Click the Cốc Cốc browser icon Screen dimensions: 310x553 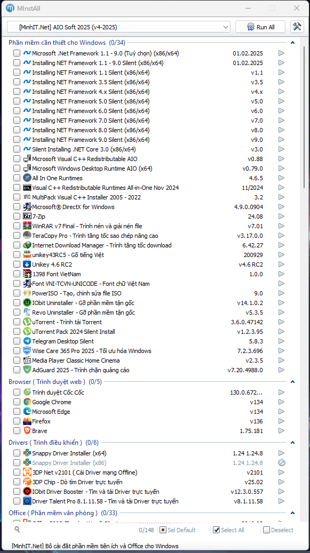tap(27, 392)
